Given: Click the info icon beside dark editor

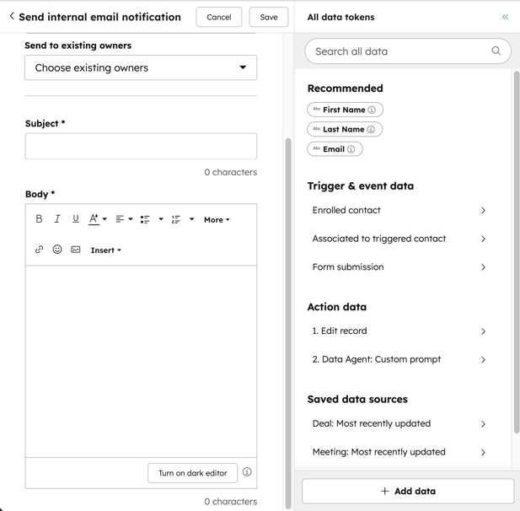Looking at the screenshot, I should click(247, 472).
